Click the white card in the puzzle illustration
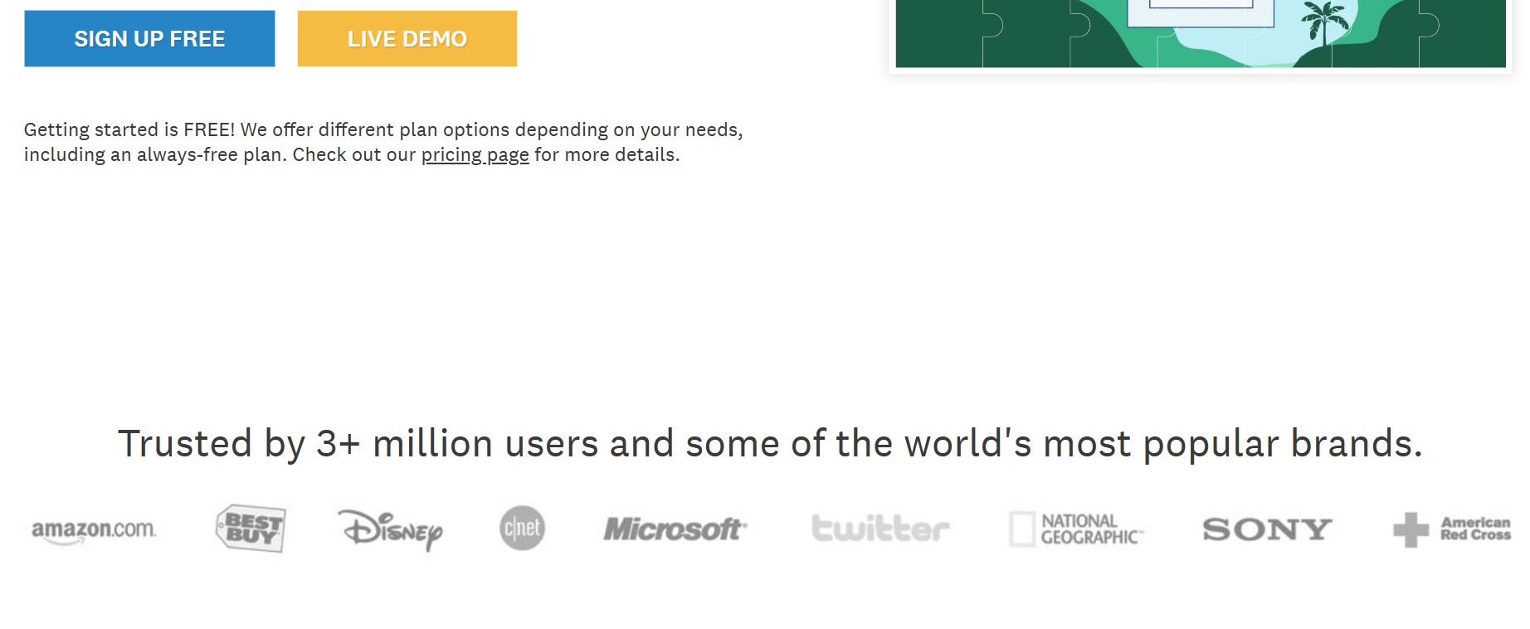This screenshot has width=1530, height=629. [1200, 18]
